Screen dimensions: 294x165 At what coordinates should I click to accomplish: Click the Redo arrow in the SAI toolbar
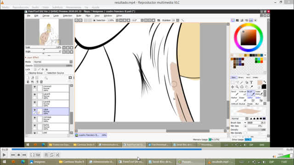coord(80,20)
